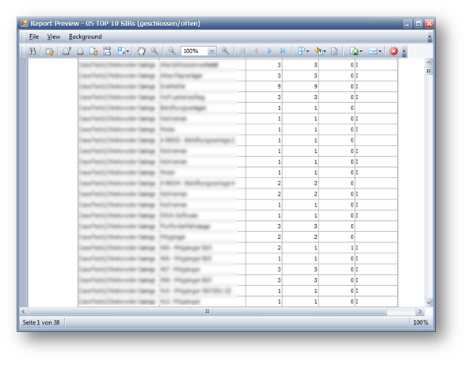
Task: Click the quick print icon
Action: (x=80, y=51)
